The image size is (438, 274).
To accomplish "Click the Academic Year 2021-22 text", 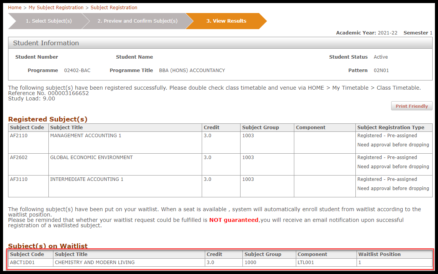I will click(x=367, y=33).
